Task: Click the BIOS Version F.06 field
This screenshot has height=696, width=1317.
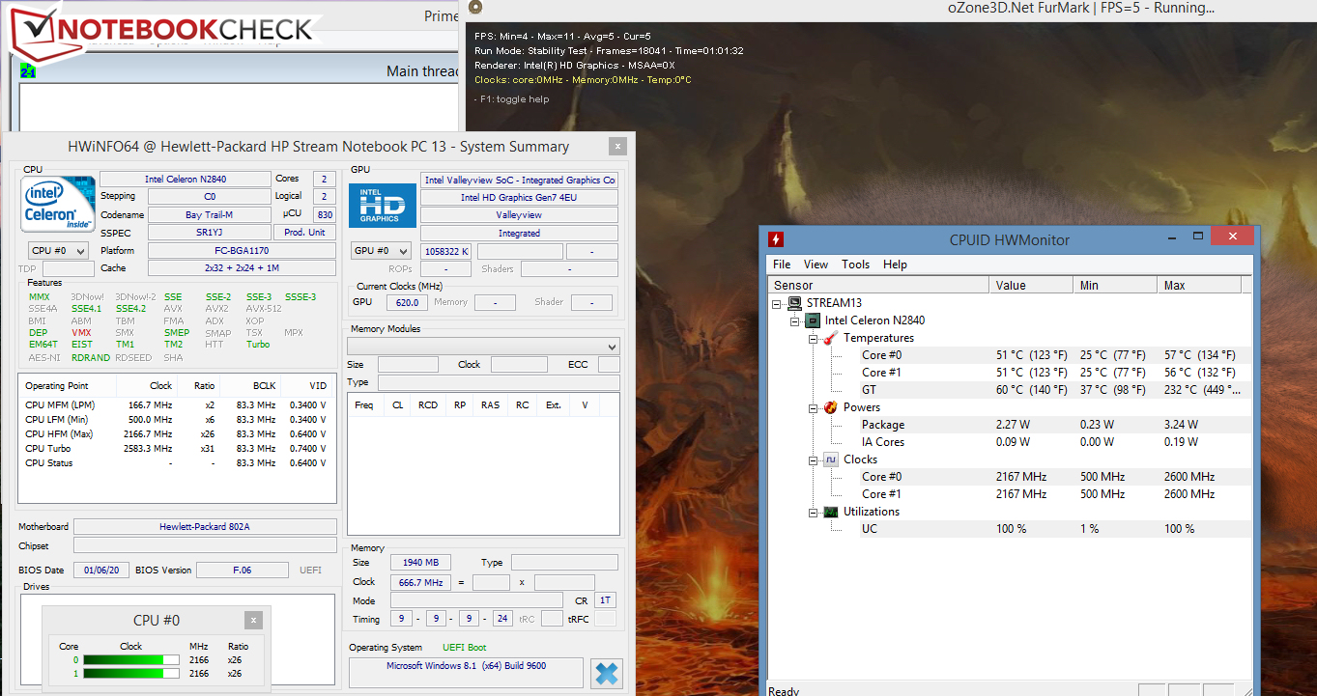Action: (242, 571)
